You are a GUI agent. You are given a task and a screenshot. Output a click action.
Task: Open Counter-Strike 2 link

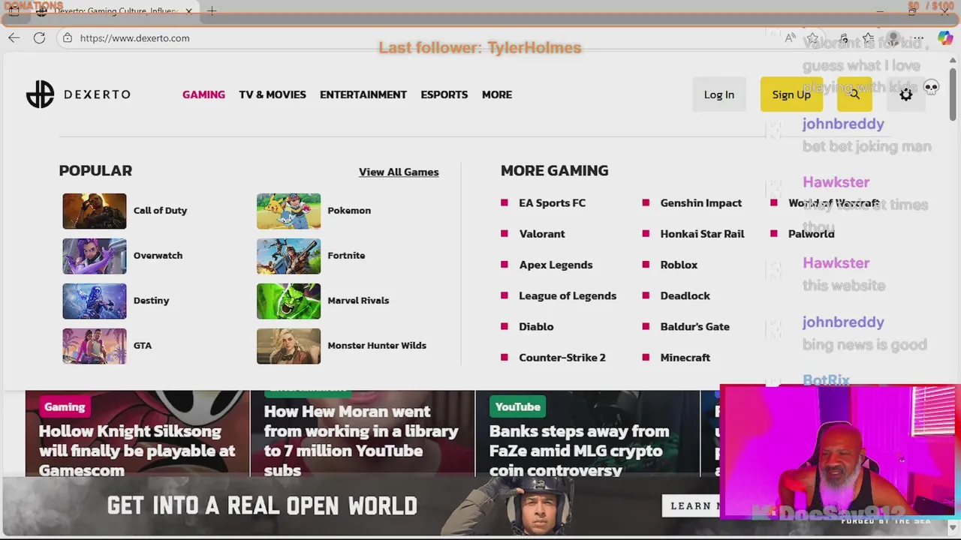click(x=562, y=357)
